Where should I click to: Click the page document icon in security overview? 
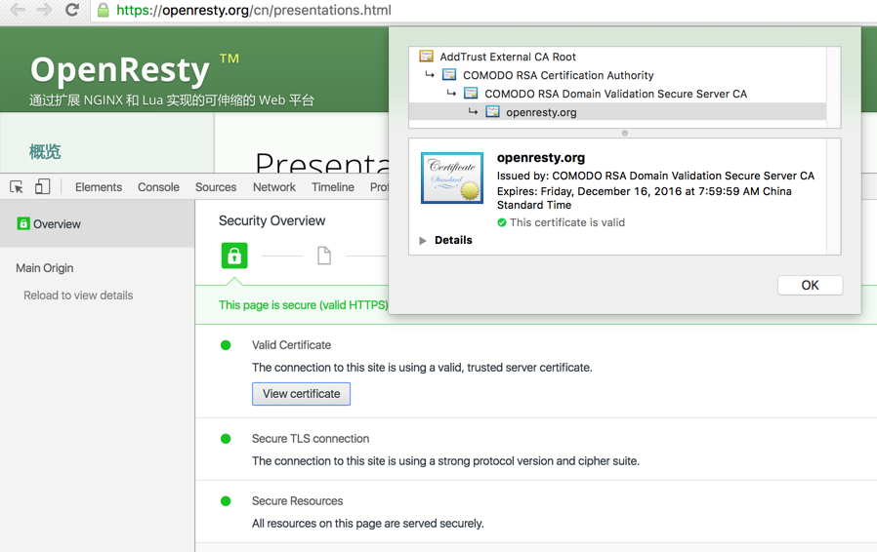324,256
